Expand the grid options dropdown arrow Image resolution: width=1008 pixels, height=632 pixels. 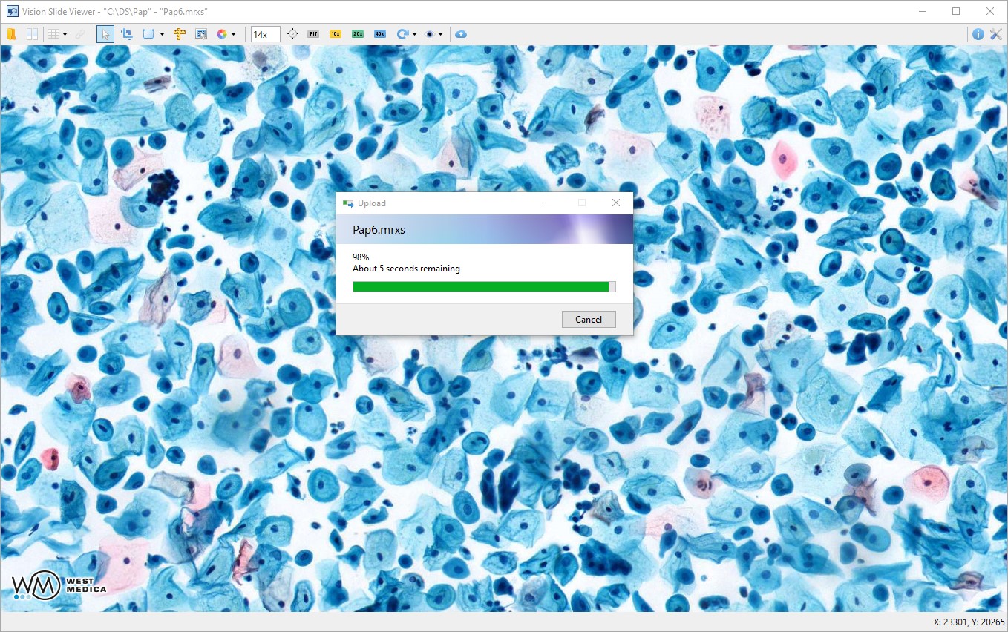65,34
